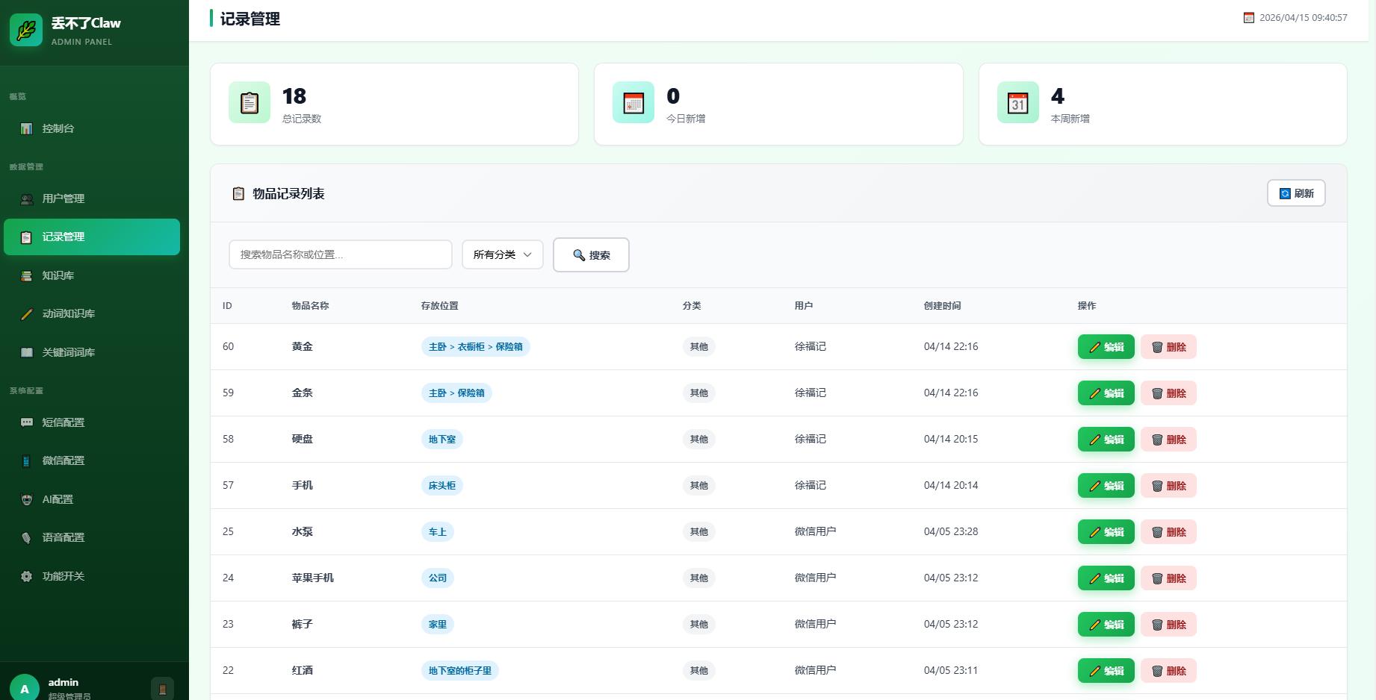
Task: Click the calendar icon beside the timestamp
Action: point(1248,18)
